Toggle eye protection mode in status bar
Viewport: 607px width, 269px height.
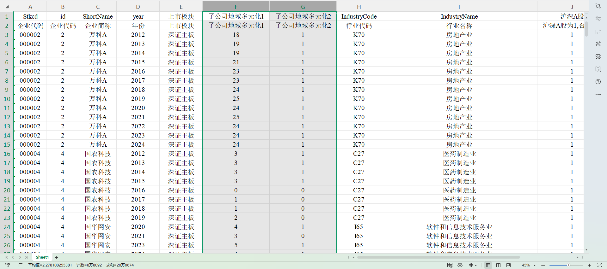(x=460, y=265)
